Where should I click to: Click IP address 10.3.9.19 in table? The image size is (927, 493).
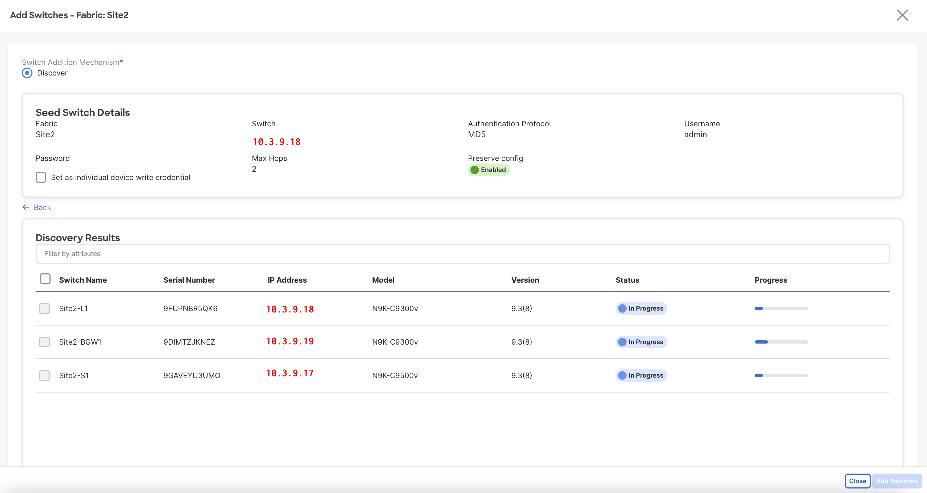pos(290,341)
